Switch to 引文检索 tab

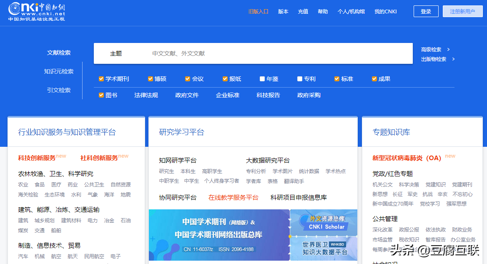coord(59,90)
